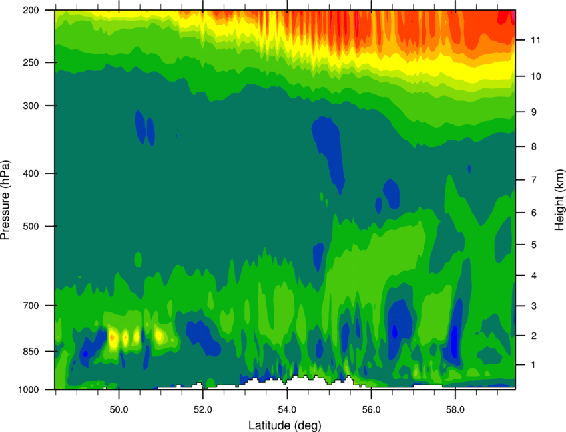566x432 pixels.
Task: Click the 'Pressure (hPa)' axis title
Action: (5, 200)
